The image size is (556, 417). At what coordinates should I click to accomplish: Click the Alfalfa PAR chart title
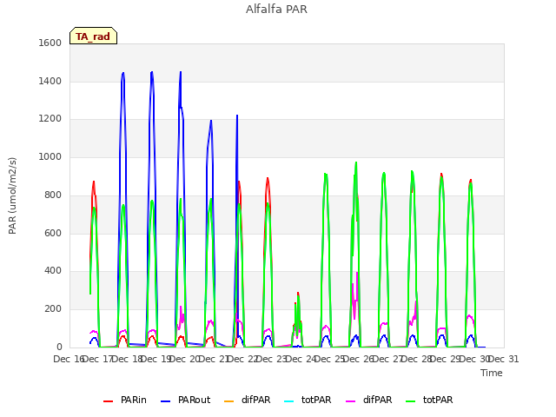click(276, 9)
